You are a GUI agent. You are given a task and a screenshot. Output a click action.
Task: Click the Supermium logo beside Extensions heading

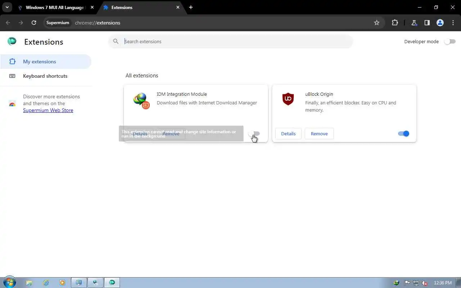click(12, 41)
